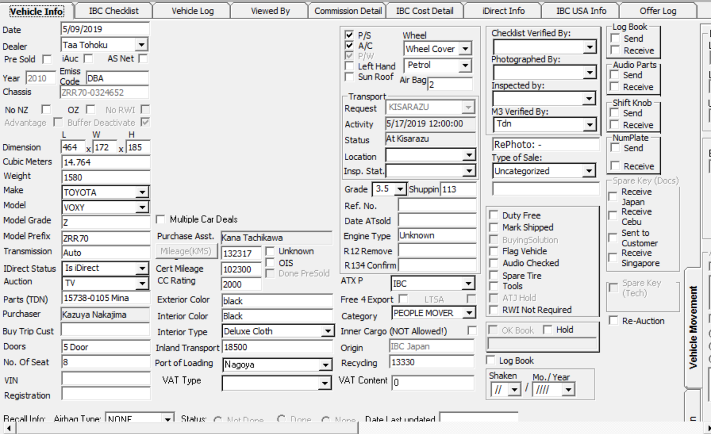Screen dimensions: 711x434
Task: Uncheck the A/C checkbox
Action: 349,45
